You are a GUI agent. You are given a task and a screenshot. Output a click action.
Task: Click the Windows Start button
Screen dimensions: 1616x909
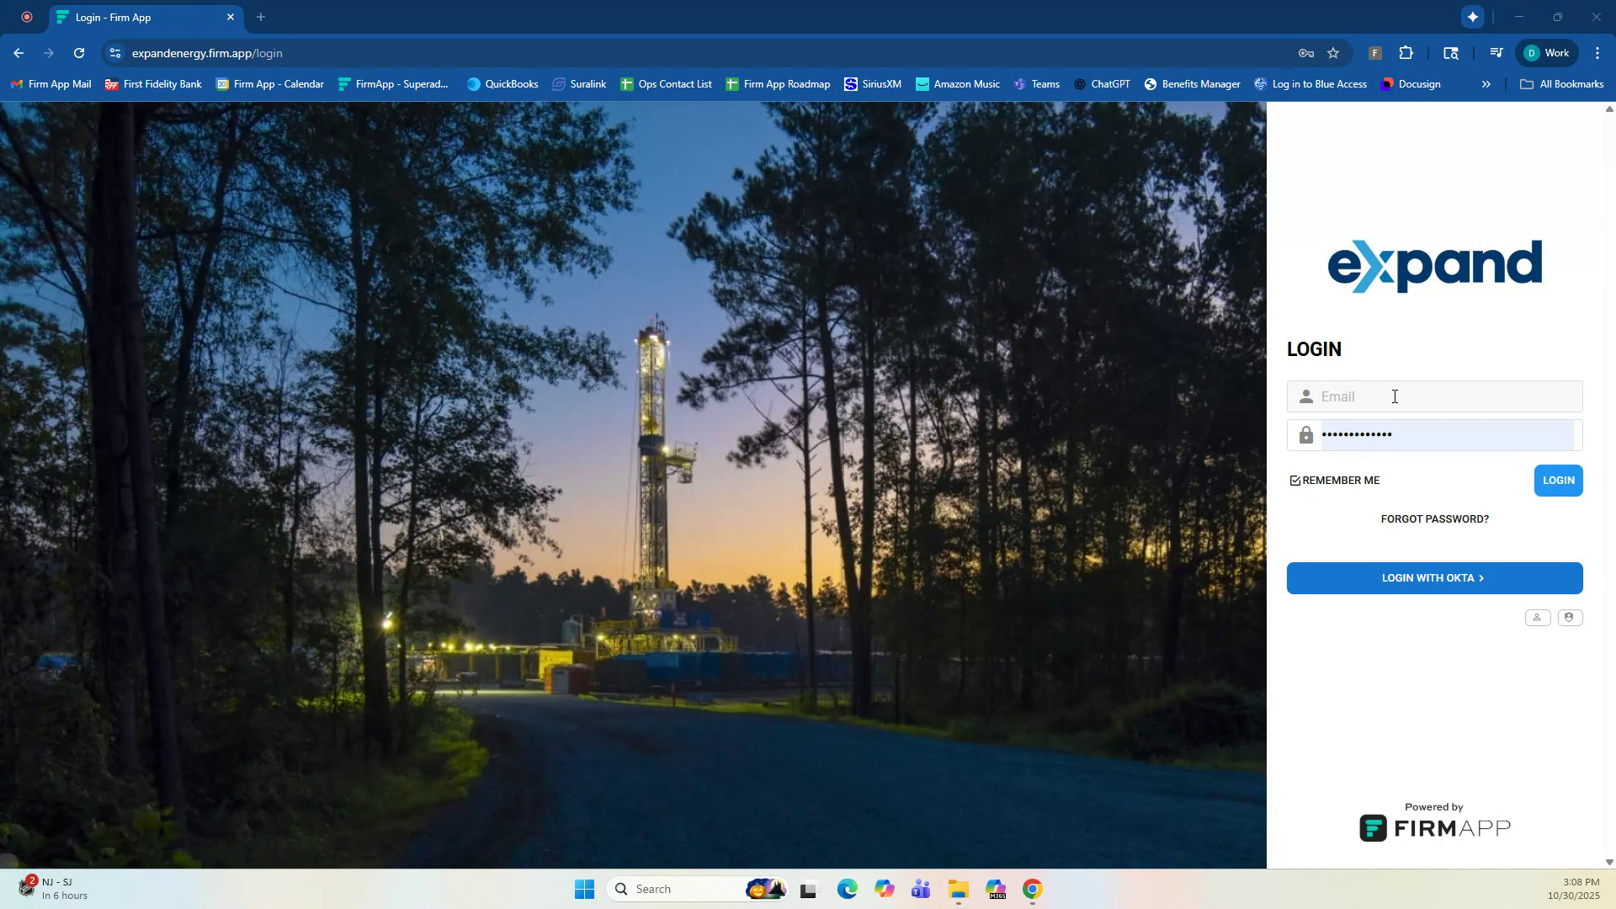tap(584, 889)
